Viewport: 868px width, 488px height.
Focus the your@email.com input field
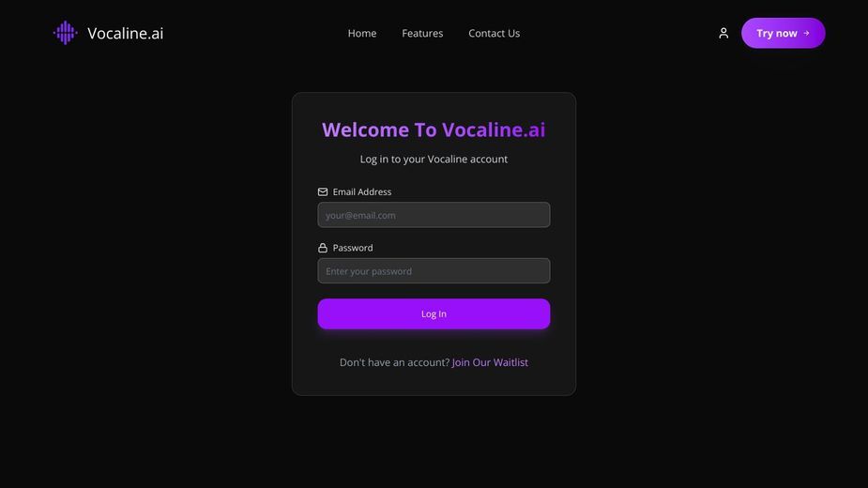(x=434, y=215)
